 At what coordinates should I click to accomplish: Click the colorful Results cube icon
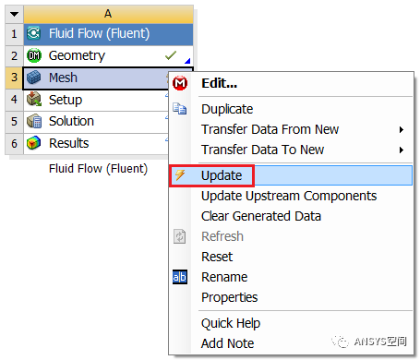click(33, 143)
